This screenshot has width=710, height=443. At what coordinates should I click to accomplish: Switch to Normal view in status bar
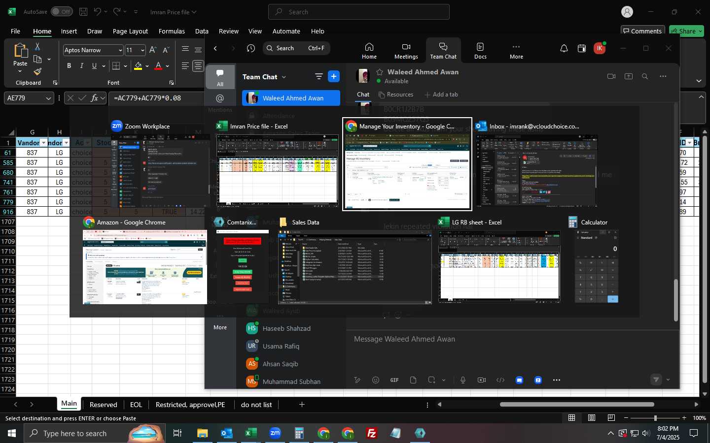coord(572,418)
